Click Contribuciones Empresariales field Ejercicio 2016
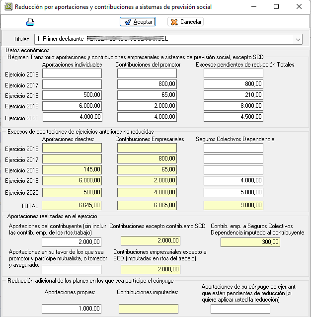311x317 pixels. point(147,148)
